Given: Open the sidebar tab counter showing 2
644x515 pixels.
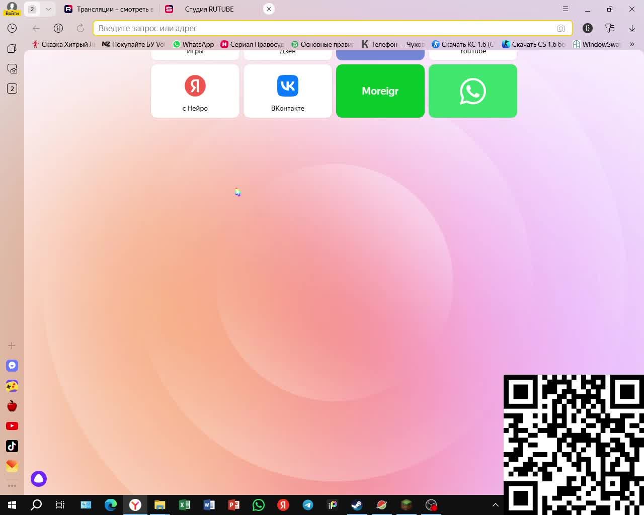Looking at the screenshot, I should pyautogui.click(x=12, y=89).
